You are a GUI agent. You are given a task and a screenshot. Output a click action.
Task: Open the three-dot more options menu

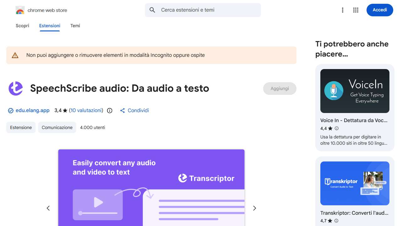[x=343, y=10]
